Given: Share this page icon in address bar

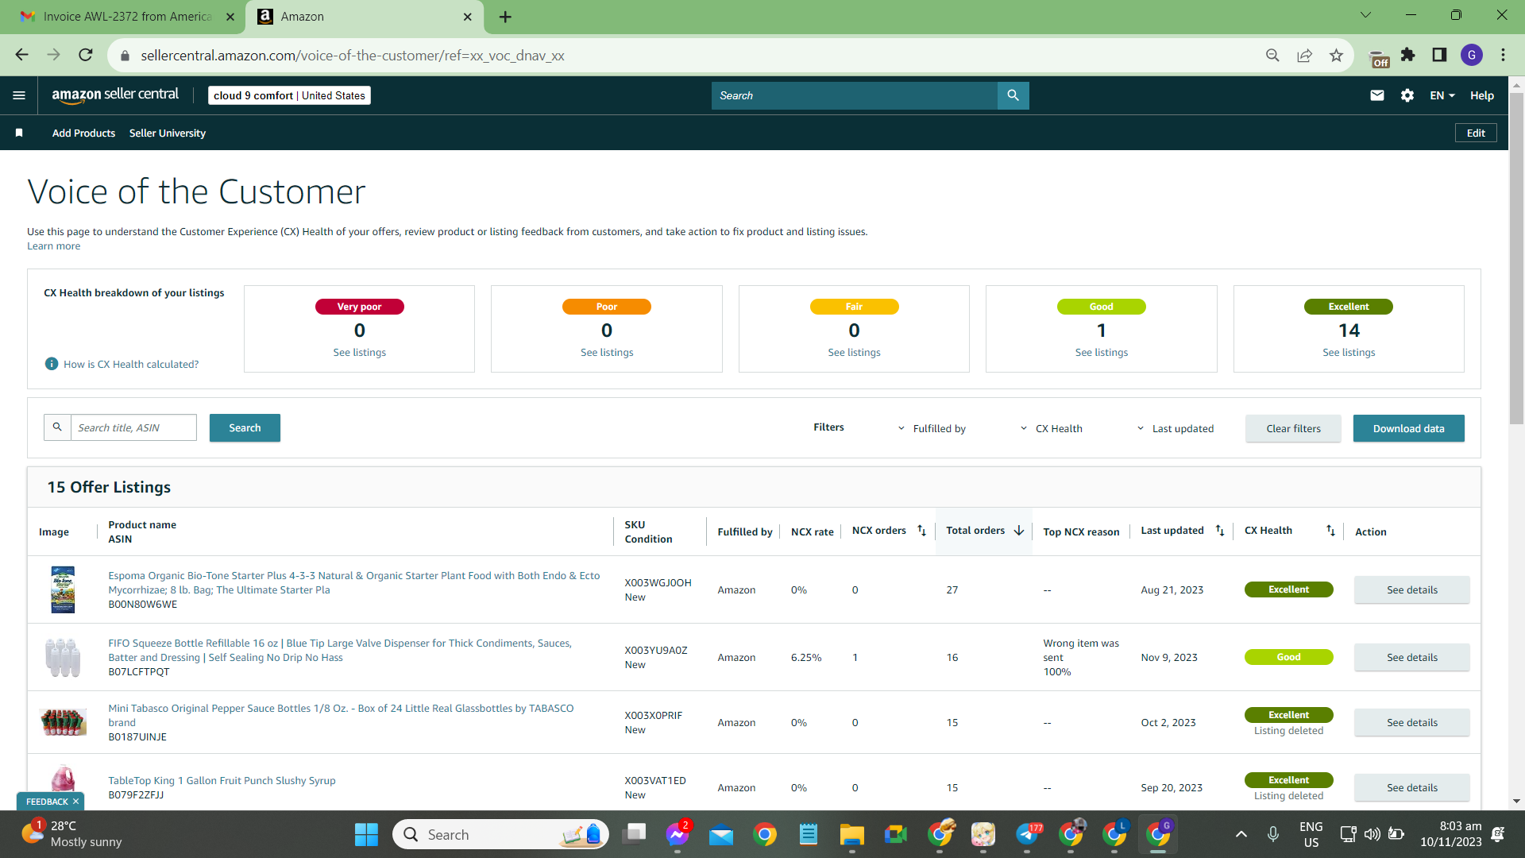Looking at the screenshot, I should coord(1304,55).
